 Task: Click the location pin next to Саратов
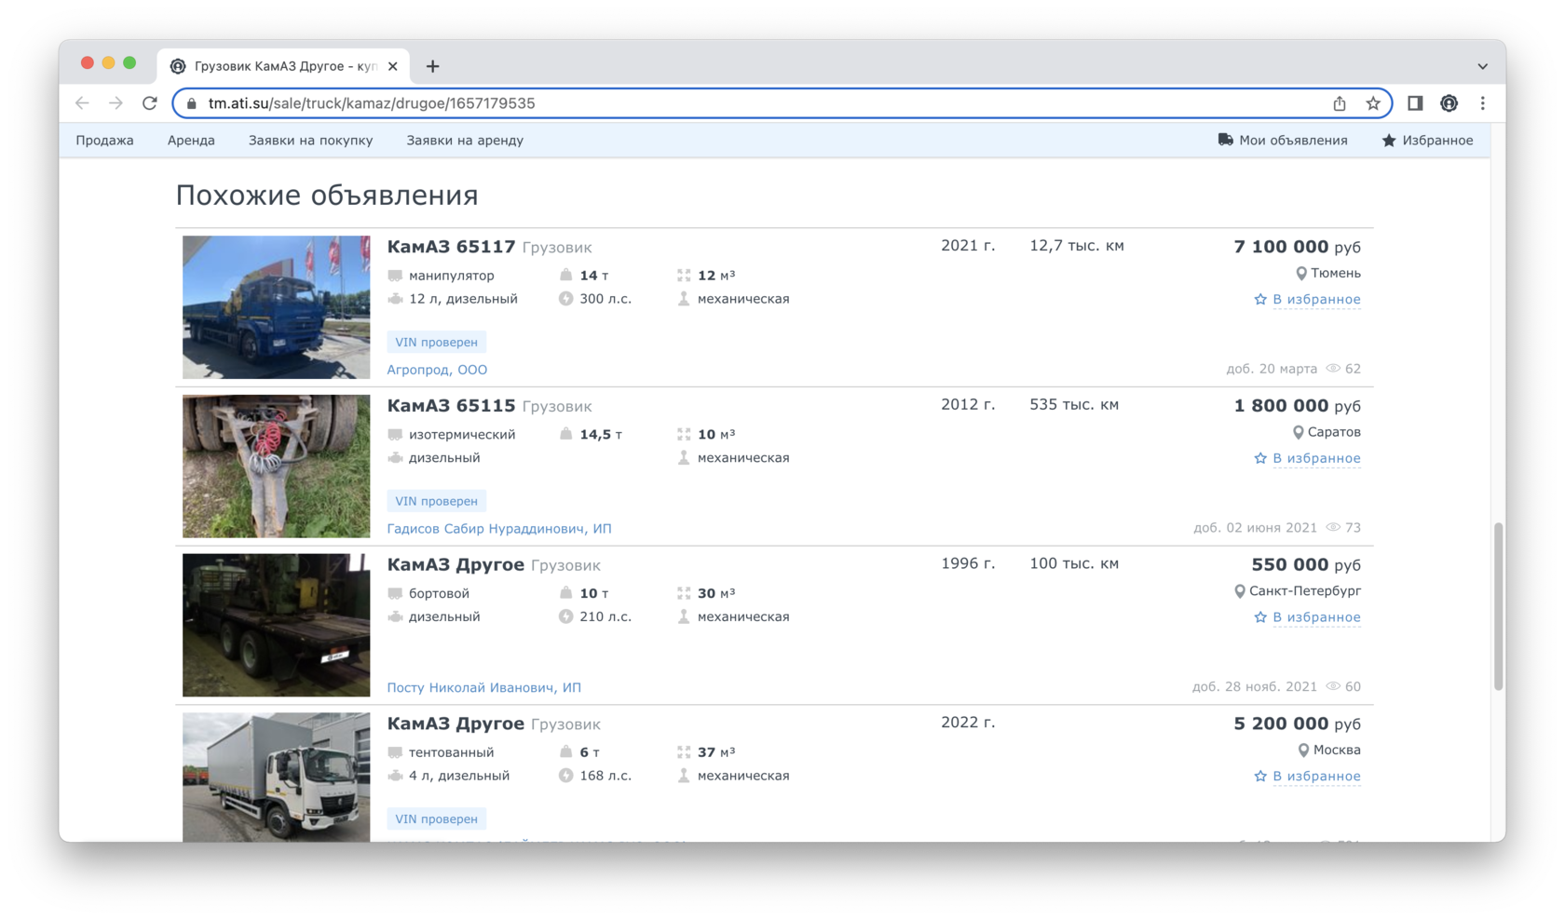tap(1298, 433)
